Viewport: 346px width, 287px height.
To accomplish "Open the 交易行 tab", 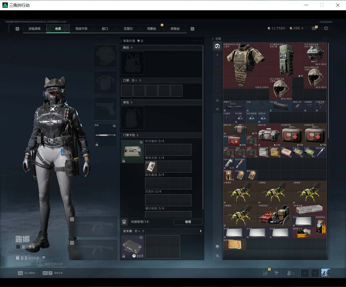I will pyautogui.click(x=128, y=29).
